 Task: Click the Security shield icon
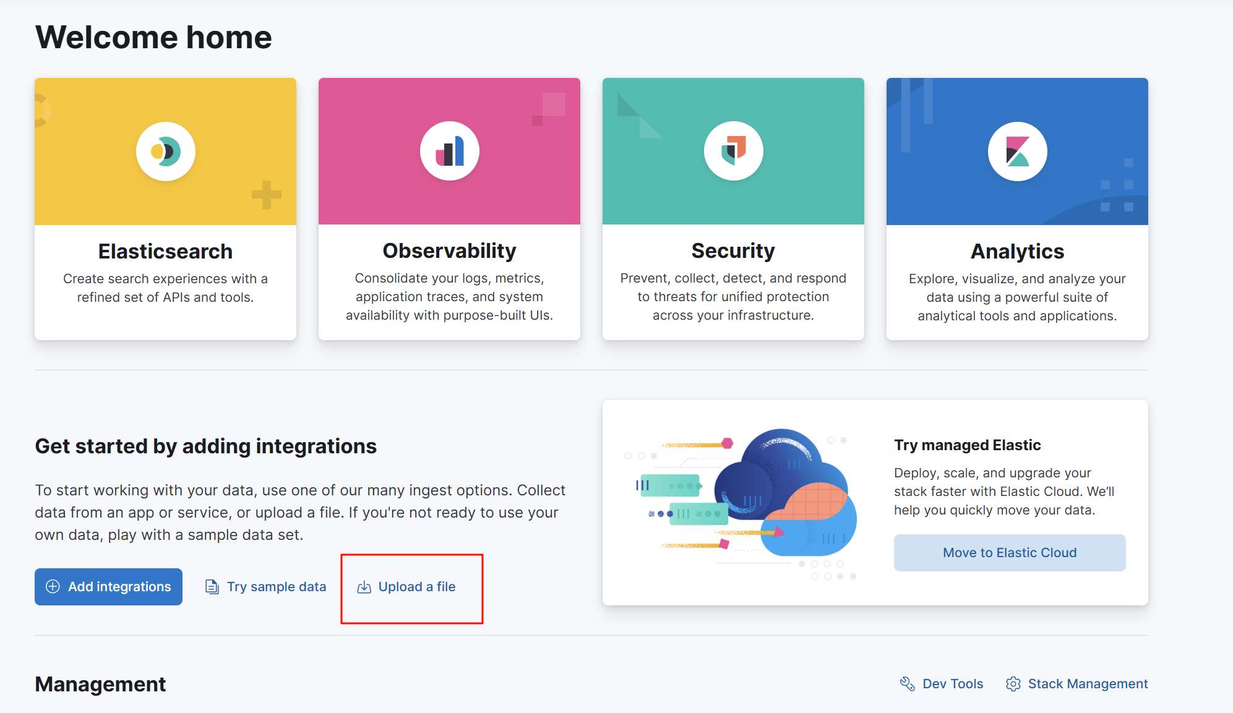pyautogui.click(x=733, y=151)
